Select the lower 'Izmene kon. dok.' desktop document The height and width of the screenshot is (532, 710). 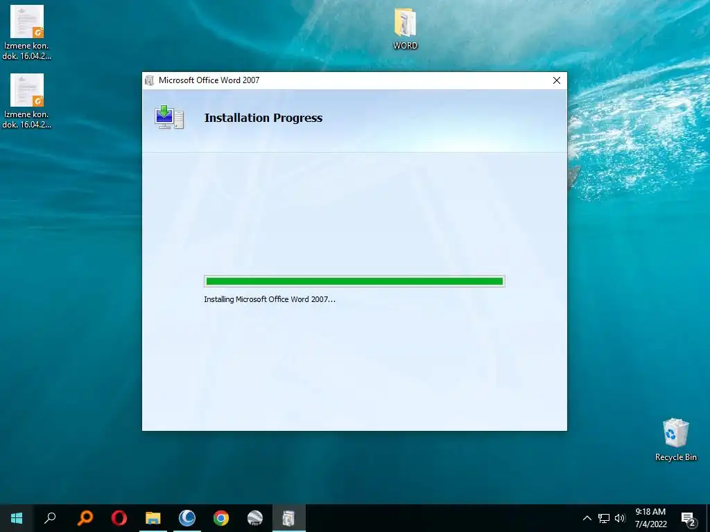point(27,101)
